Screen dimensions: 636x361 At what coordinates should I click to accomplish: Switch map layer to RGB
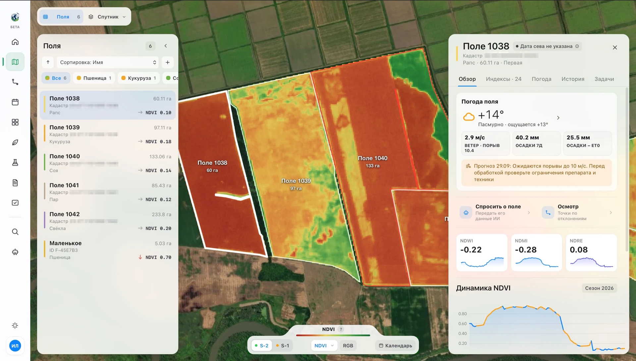348,346
